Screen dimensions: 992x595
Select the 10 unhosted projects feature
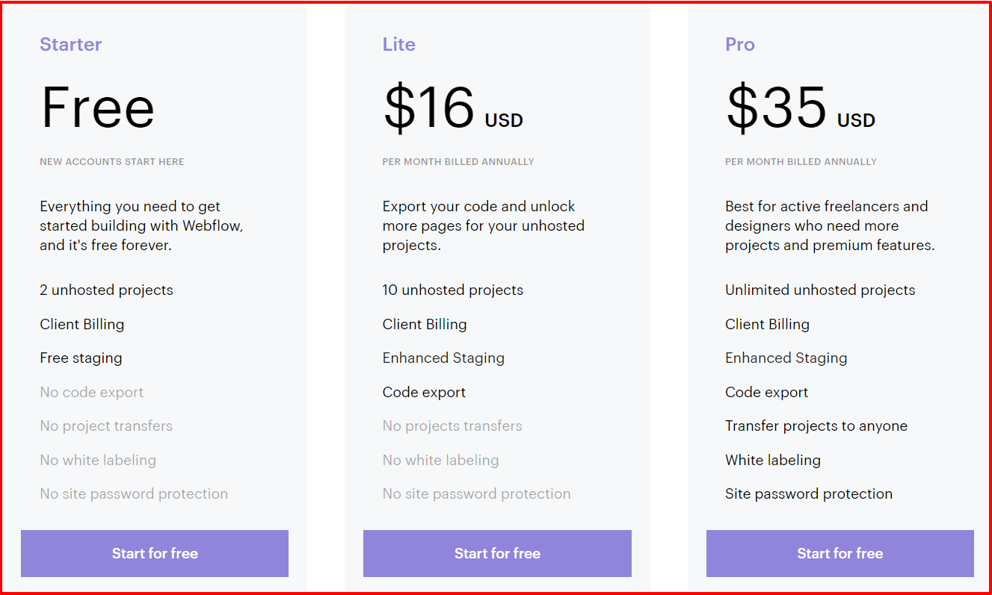point(452,290)
